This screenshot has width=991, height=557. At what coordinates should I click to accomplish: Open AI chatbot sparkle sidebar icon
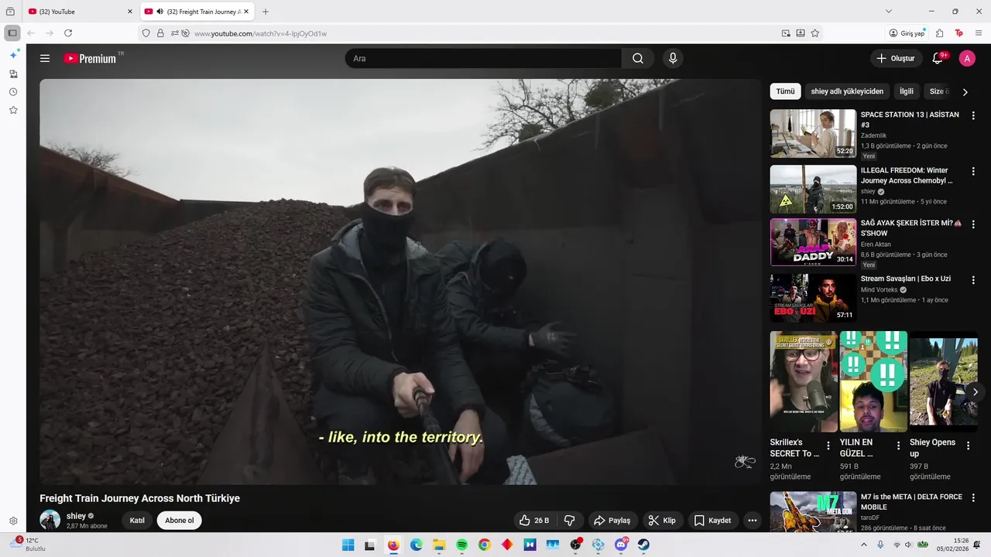pos(13,55)
